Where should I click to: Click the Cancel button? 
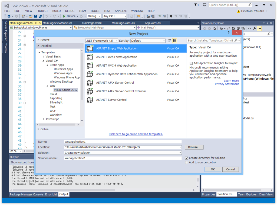point(230,170)
